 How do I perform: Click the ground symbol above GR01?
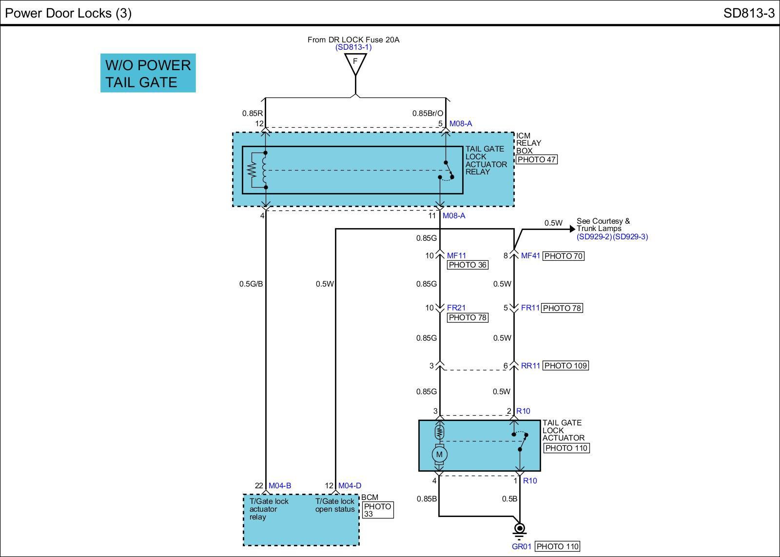(520, 529)
